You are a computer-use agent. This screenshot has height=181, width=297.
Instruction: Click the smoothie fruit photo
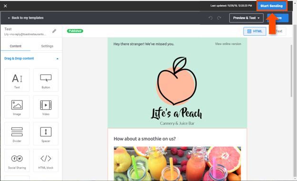177,163
